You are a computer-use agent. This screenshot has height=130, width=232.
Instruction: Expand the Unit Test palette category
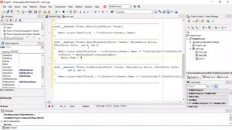[187, 107]
